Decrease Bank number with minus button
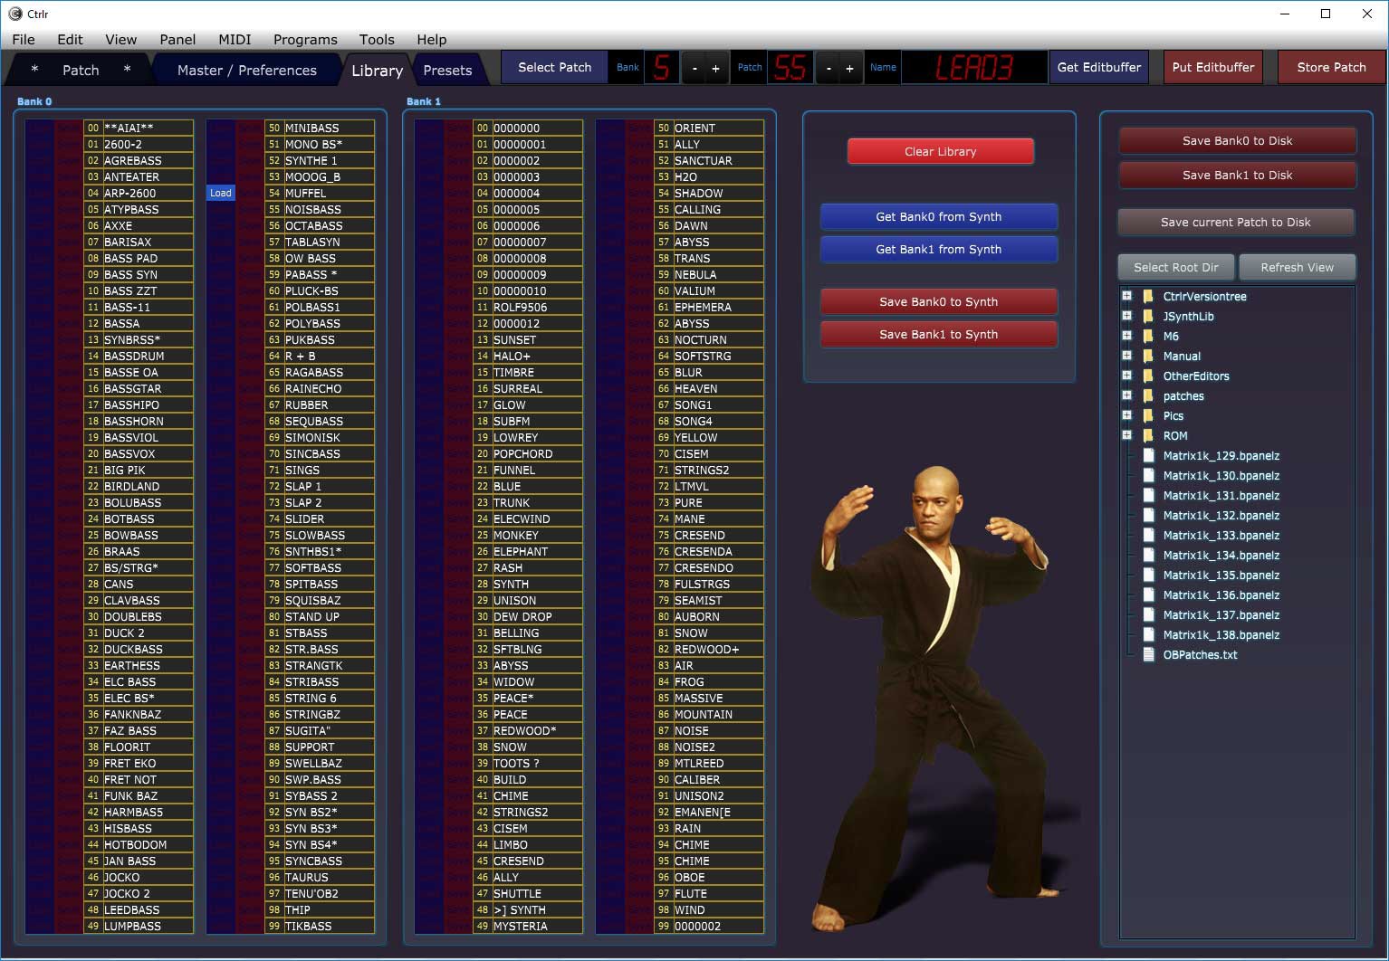 (694, 68)
